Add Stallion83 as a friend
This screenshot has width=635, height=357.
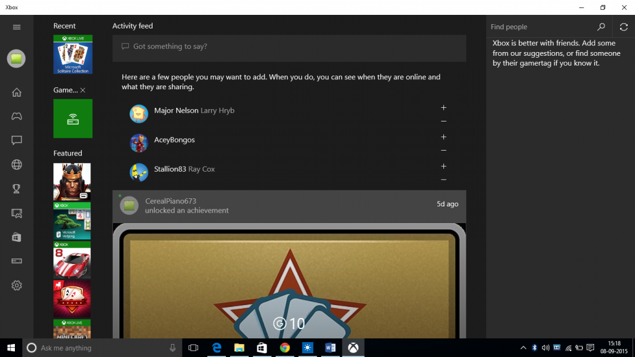pyautogui.click(x=443, y=166)
